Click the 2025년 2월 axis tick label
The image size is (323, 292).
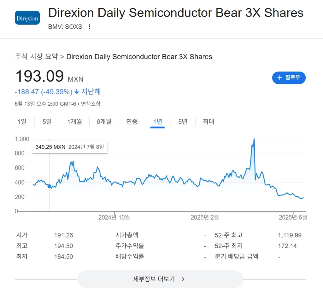[x=205, y=217]
